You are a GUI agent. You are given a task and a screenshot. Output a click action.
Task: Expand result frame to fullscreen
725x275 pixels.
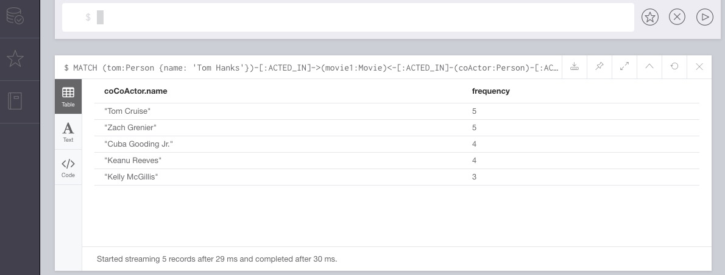[x=624, y=67]
